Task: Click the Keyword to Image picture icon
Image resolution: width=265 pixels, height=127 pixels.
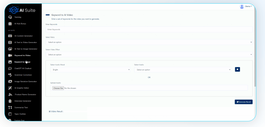Action: 10,62
